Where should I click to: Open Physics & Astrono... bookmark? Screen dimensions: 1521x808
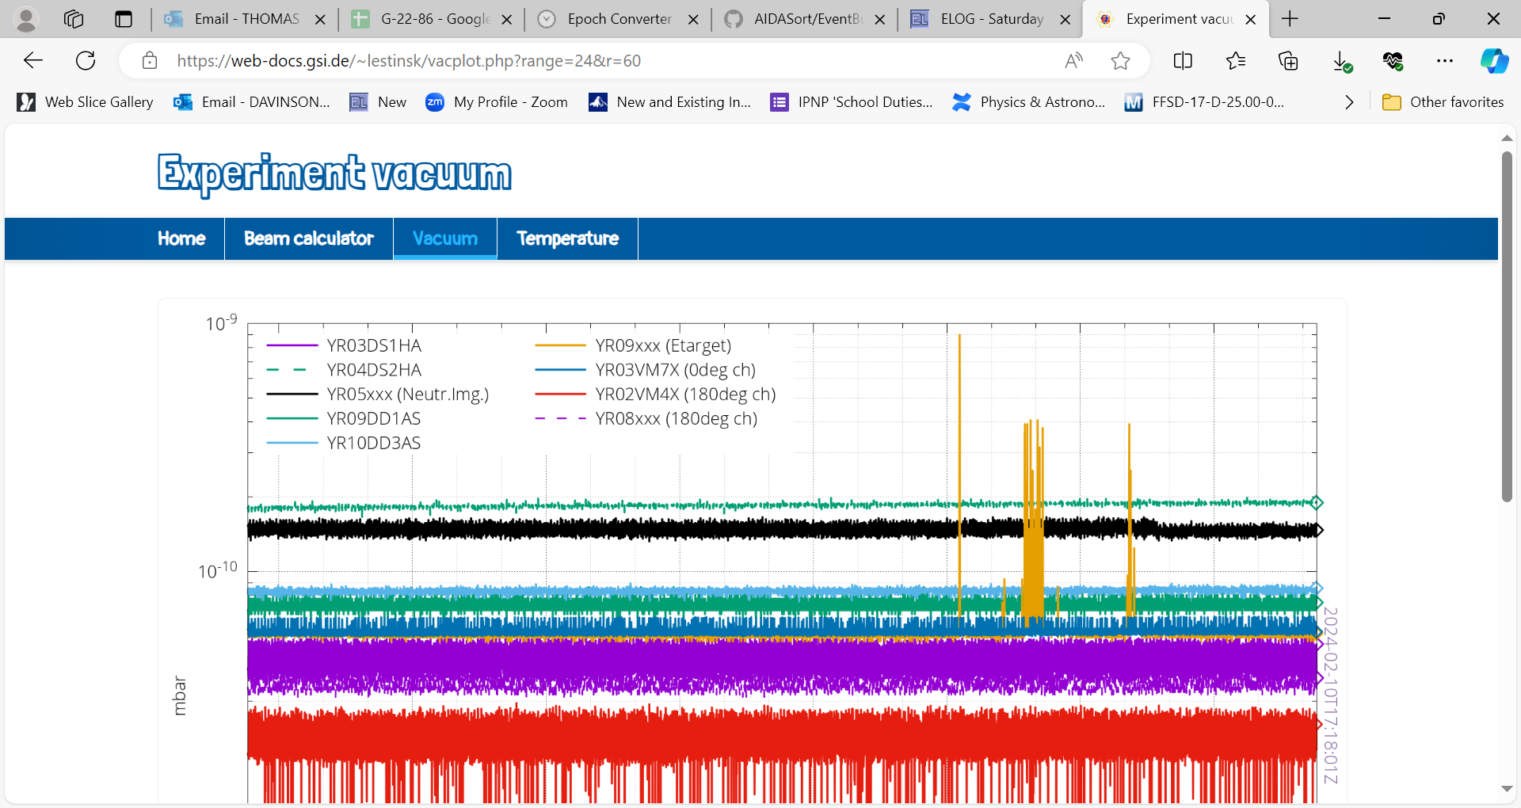click(1029, 102)
